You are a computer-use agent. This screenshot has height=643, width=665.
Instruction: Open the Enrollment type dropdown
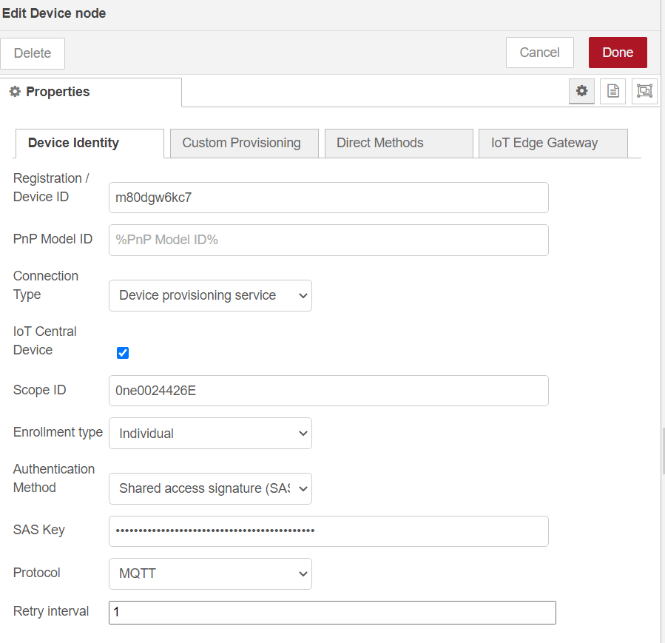coord(210,433)
